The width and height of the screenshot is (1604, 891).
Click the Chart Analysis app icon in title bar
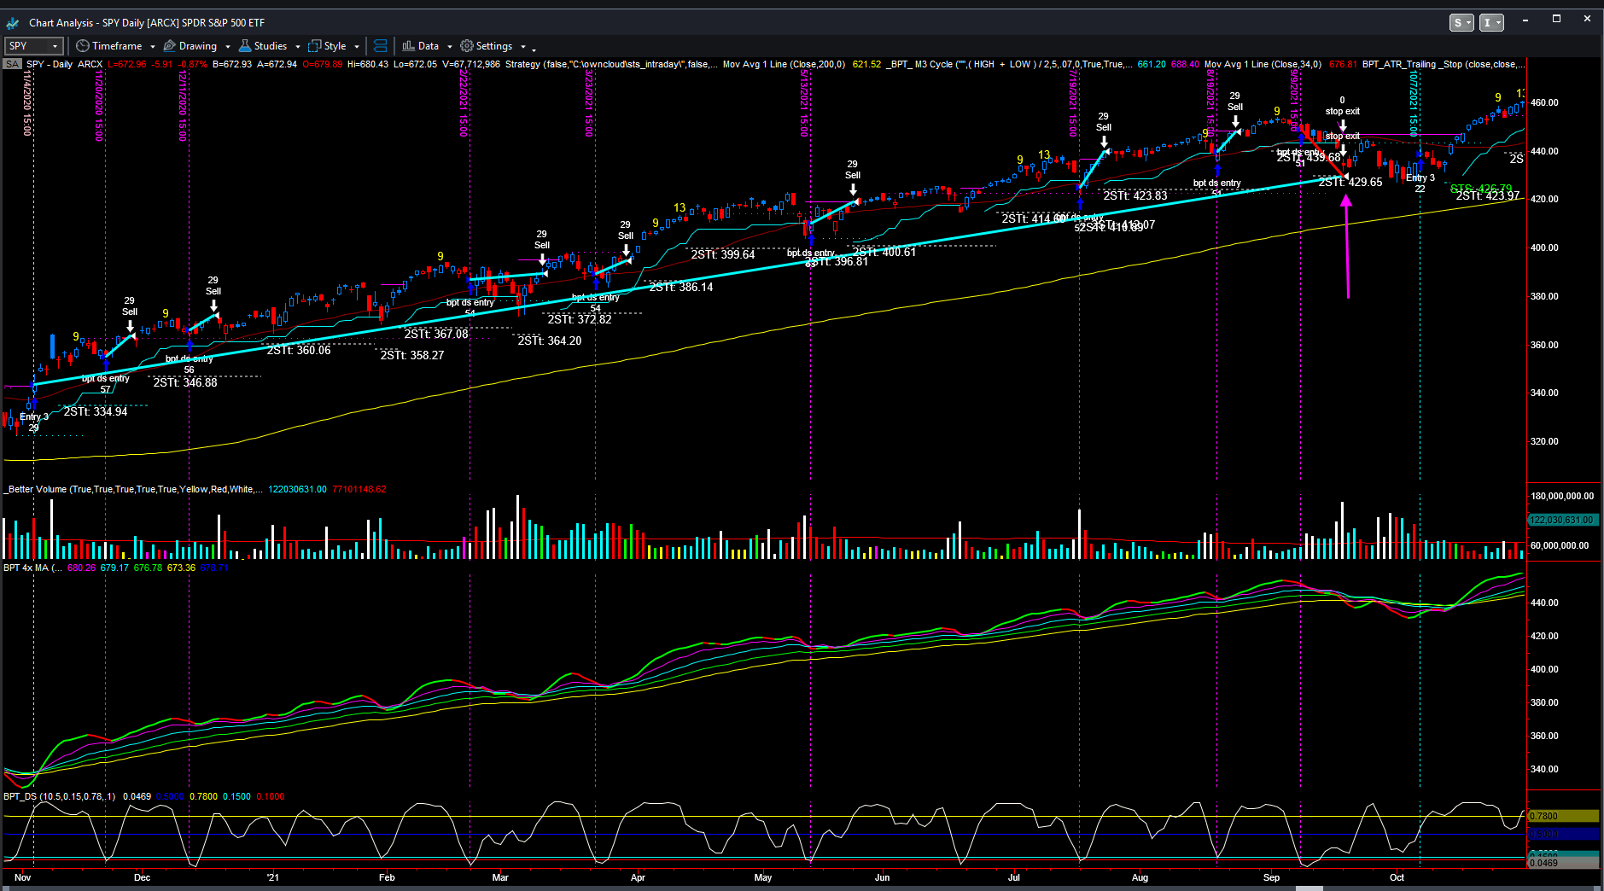pos(13,23)
